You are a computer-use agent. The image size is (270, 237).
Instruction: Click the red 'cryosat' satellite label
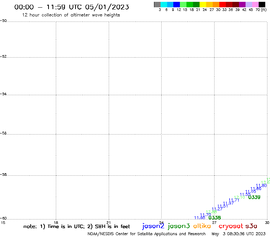click(231, 226)
